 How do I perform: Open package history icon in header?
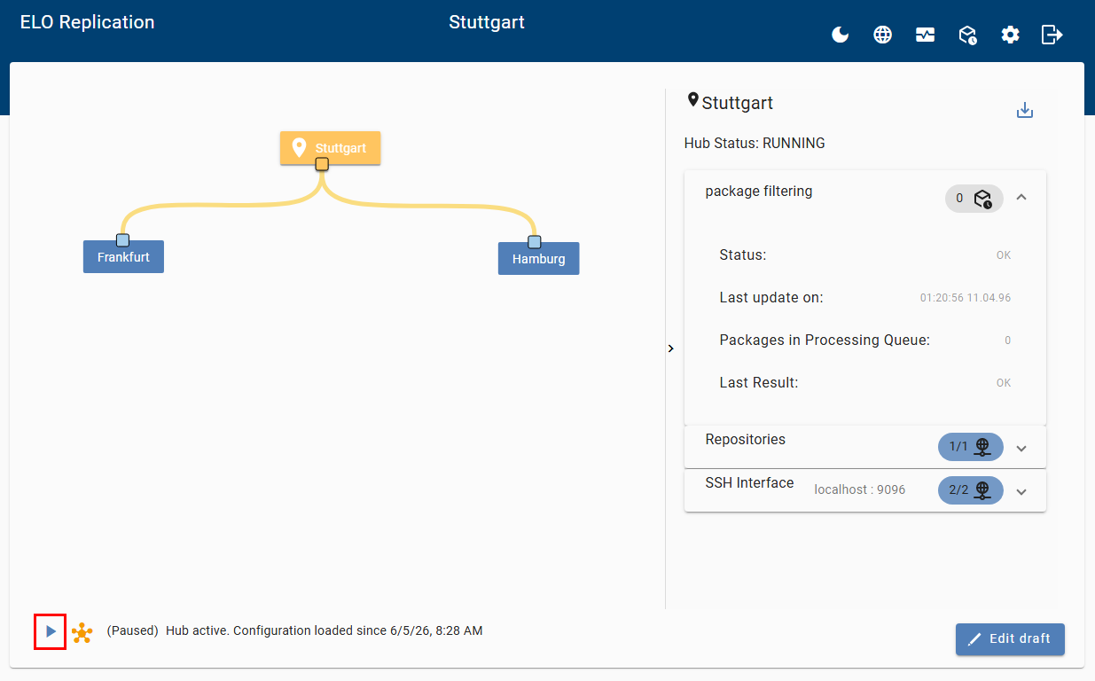(x=967, y=35)
